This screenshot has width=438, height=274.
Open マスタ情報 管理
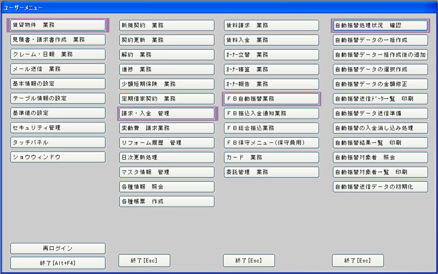pyautogui.click(x=167, y=172)
